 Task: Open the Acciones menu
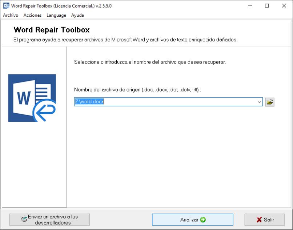click(32, 15)
